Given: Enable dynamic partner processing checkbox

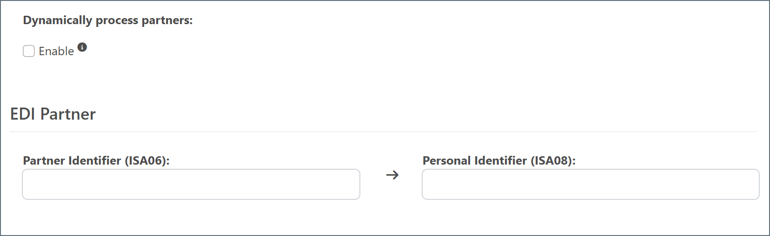Looking at the screenshot, I should pos(29,51).
